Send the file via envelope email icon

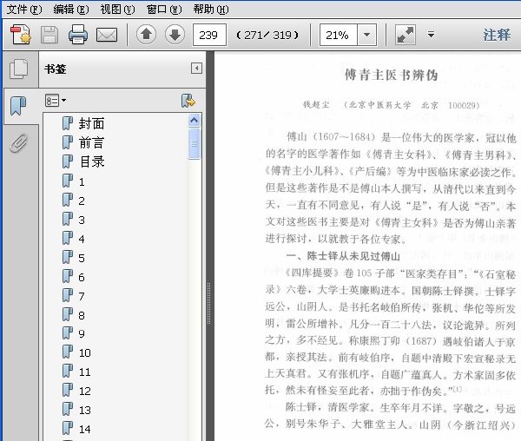pyautogui.click(x=107, y=35)
